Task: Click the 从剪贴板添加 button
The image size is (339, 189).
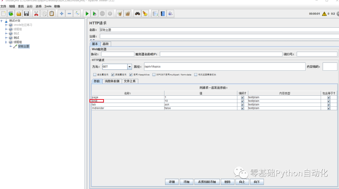Action: [207, 182]
